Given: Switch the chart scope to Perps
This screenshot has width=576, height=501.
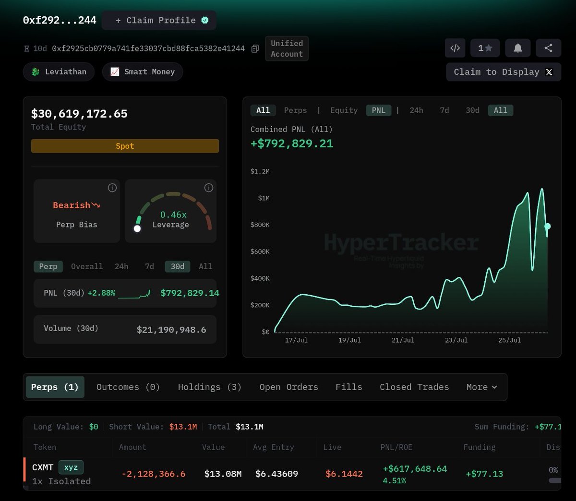Looking at the screenshot, I should (x=295, y=110).
